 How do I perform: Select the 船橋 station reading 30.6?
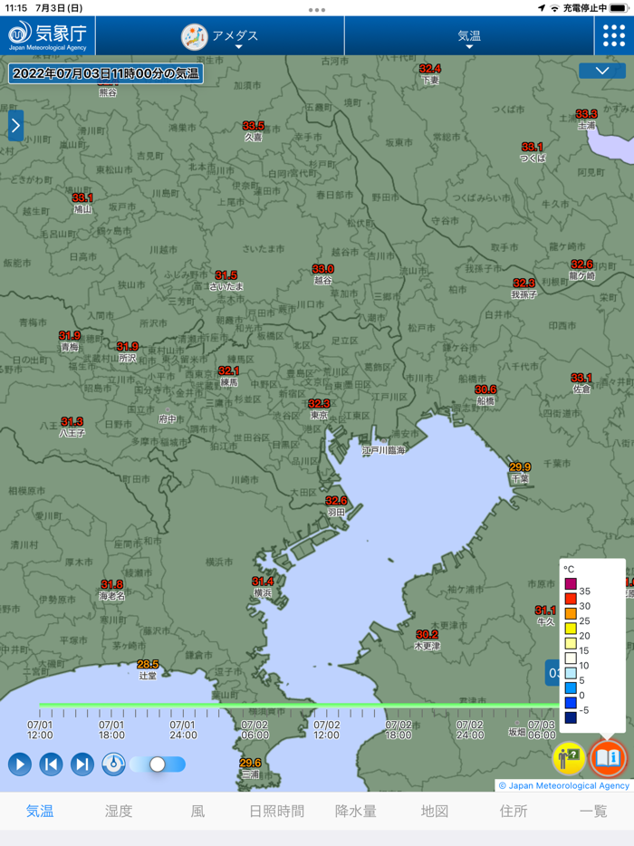click(485, 395)
